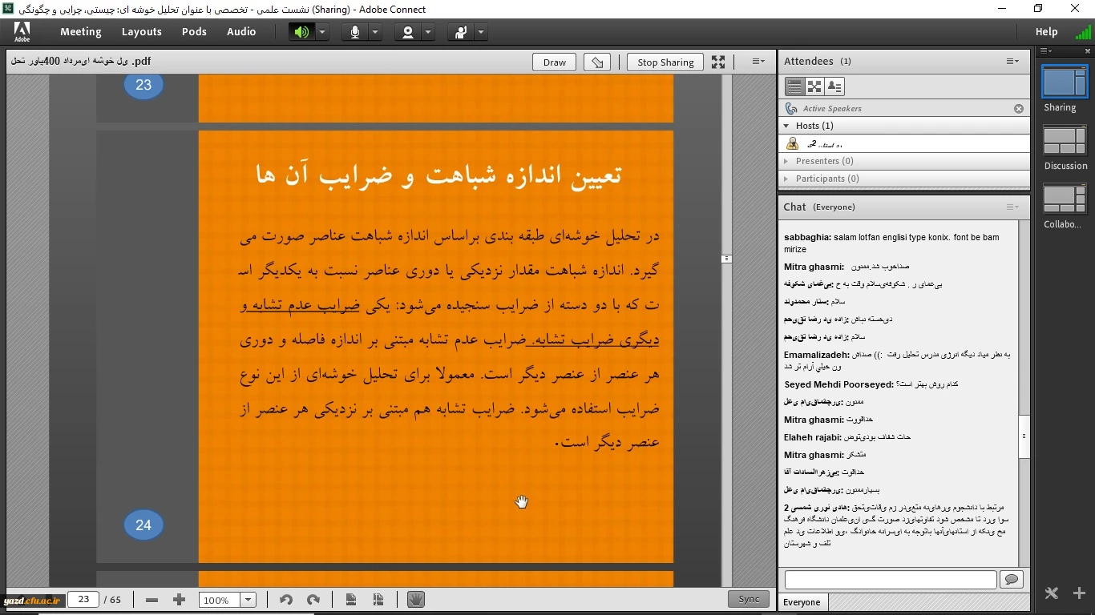Click the Stop Sharing button
The height and width of the screenshot is (615, 1095).
coord(665,62)
